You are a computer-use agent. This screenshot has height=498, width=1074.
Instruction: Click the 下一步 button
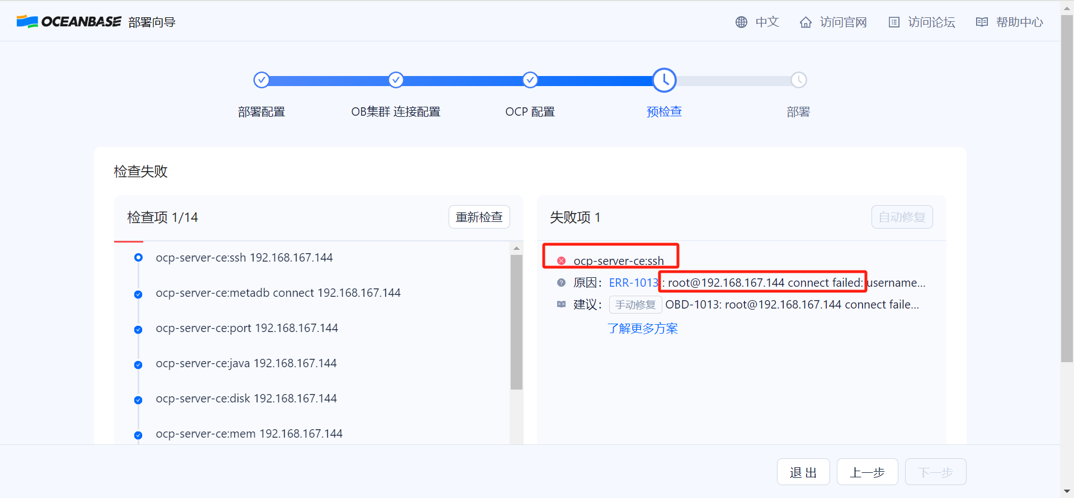(936, 472)
